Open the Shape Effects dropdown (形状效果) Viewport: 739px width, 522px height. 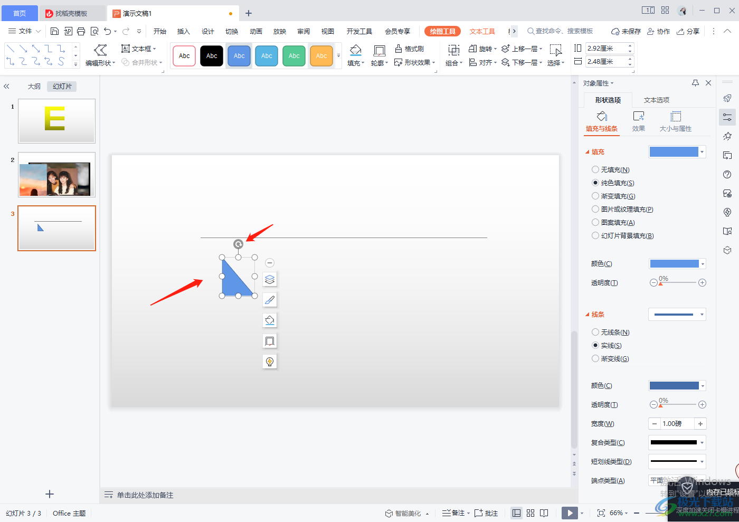tap(415, 62)
